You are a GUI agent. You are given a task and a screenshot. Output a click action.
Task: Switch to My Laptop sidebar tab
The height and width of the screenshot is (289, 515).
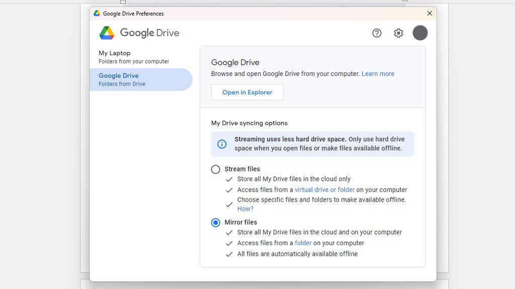click(x=141, y=57)
